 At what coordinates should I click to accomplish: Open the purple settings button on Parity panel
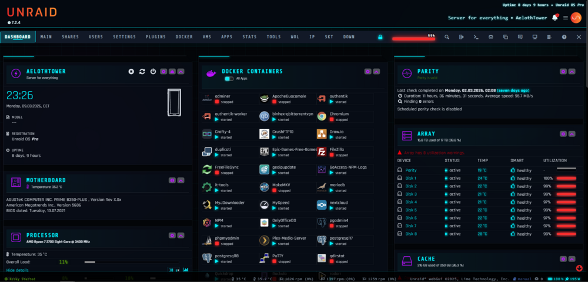563,72
